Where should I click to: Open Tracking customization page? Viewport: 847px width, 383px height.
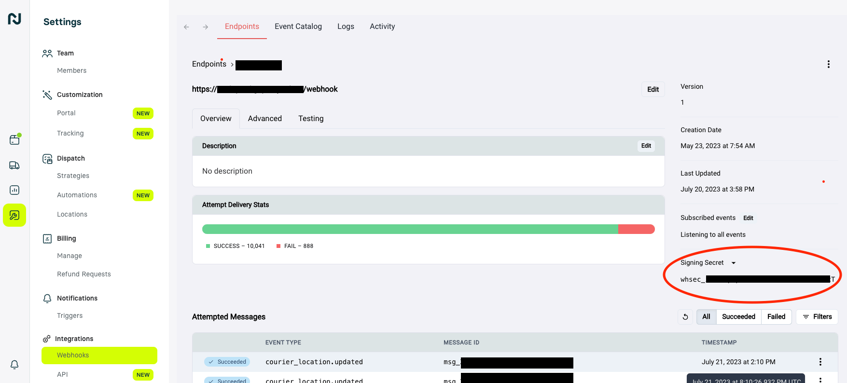[x=70, y=134]
